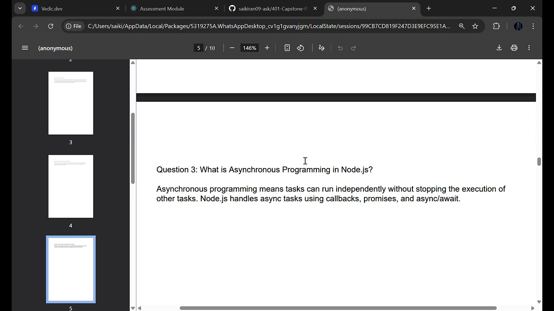This screenshot has width=554, height=311.
Task: Activate the Draw annotation tool
Action: tap(322, 48)
